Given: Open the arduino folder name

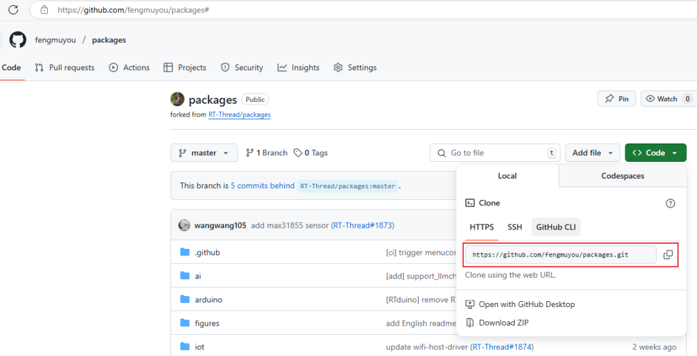Looking at the screenshot, I should pyautogui.click(x=208, y=299).
